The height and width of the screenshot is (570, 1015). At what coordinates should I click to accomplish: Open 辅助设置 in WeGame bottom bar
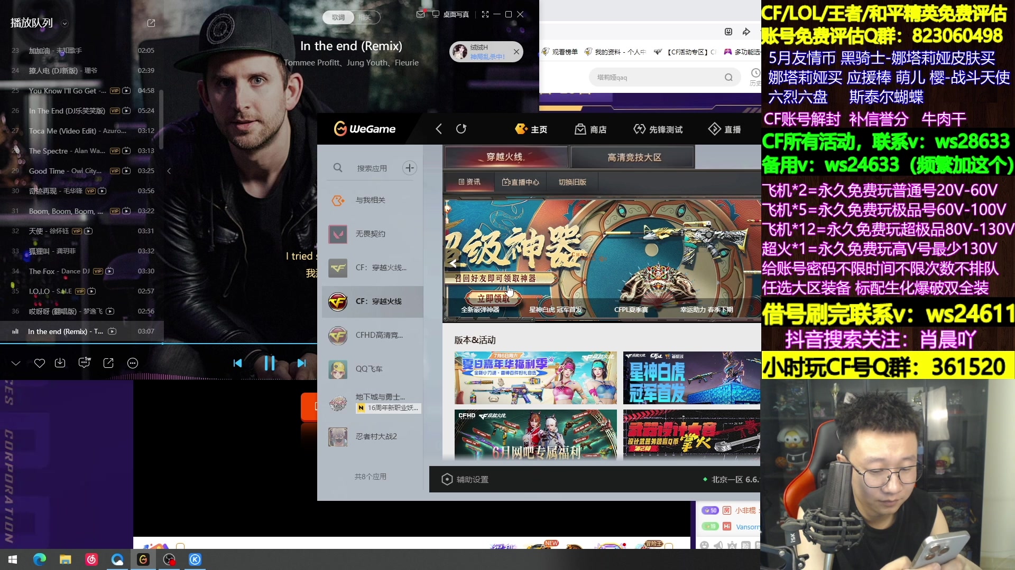click(465, 479)
